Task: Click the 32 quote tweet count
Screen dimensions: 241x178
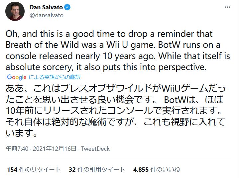Action: click(x=72, y=169)
